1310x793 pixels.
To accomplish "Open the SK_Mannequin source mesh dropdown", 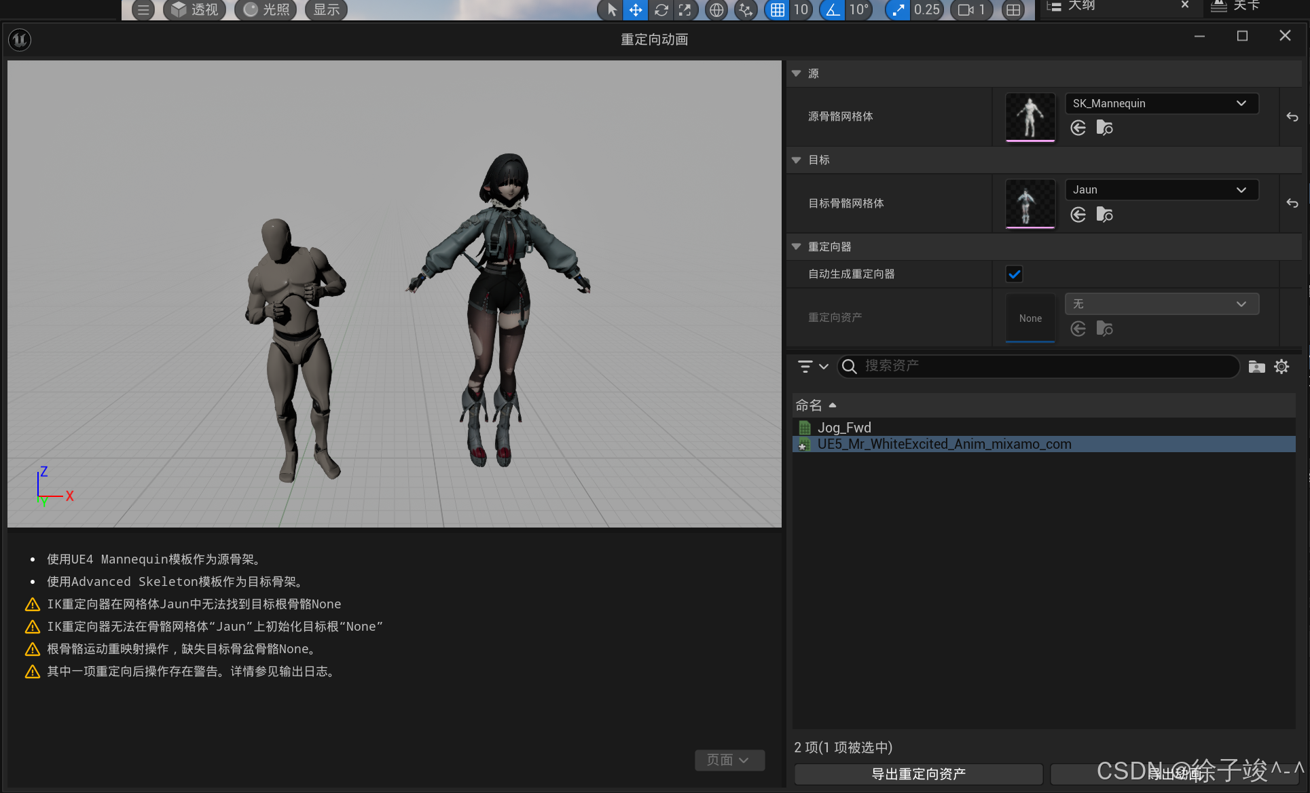I will (x=1161, y=103).
